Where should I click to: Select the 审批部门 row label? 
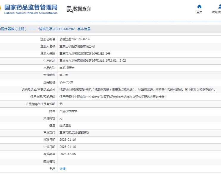click(49, 132)
